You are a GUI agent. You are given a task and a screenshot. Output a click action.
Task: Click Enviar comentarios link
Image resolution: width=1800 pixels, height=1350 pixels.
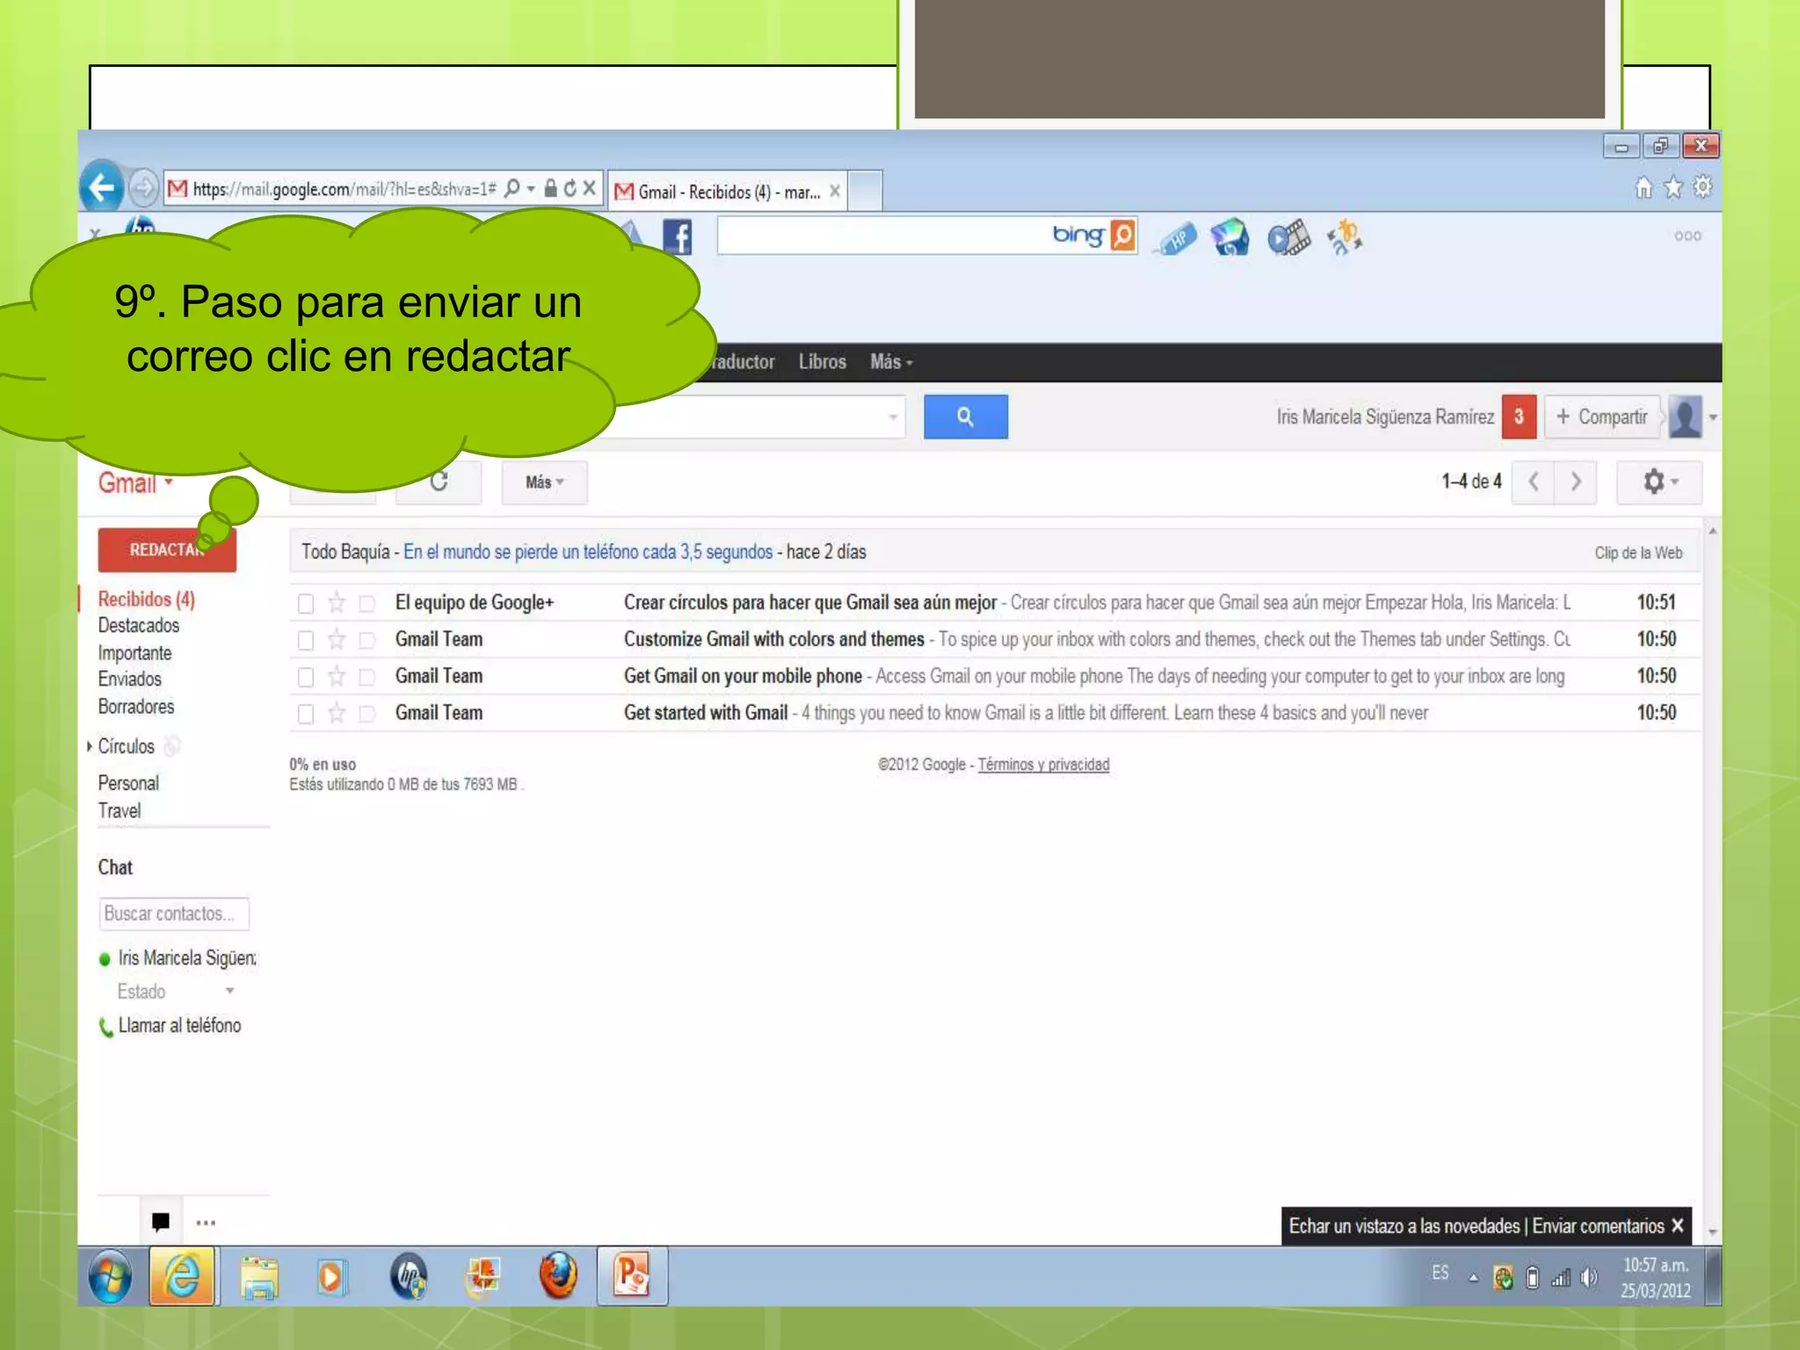click(1598, 1226)
